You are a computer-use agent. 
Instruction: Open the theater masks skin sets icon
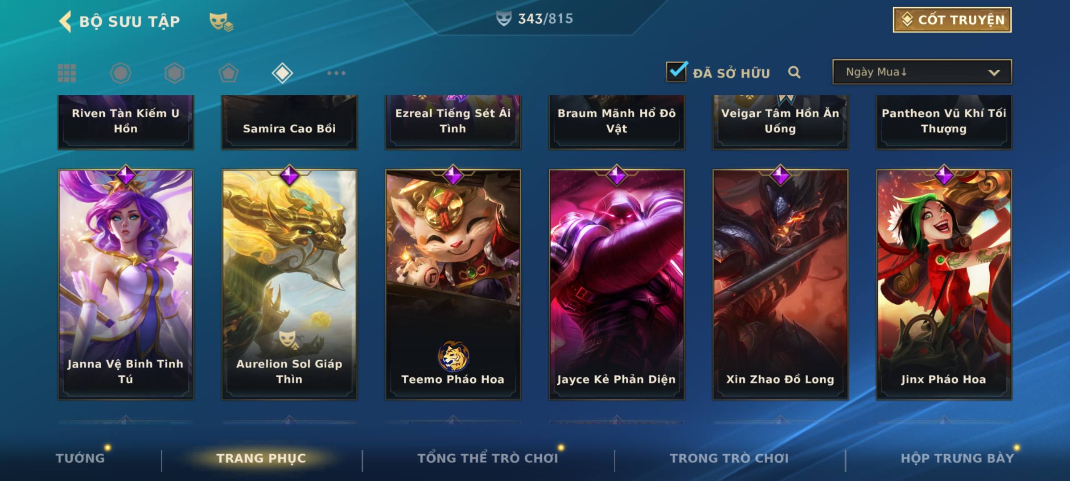[x=221, y=21]
